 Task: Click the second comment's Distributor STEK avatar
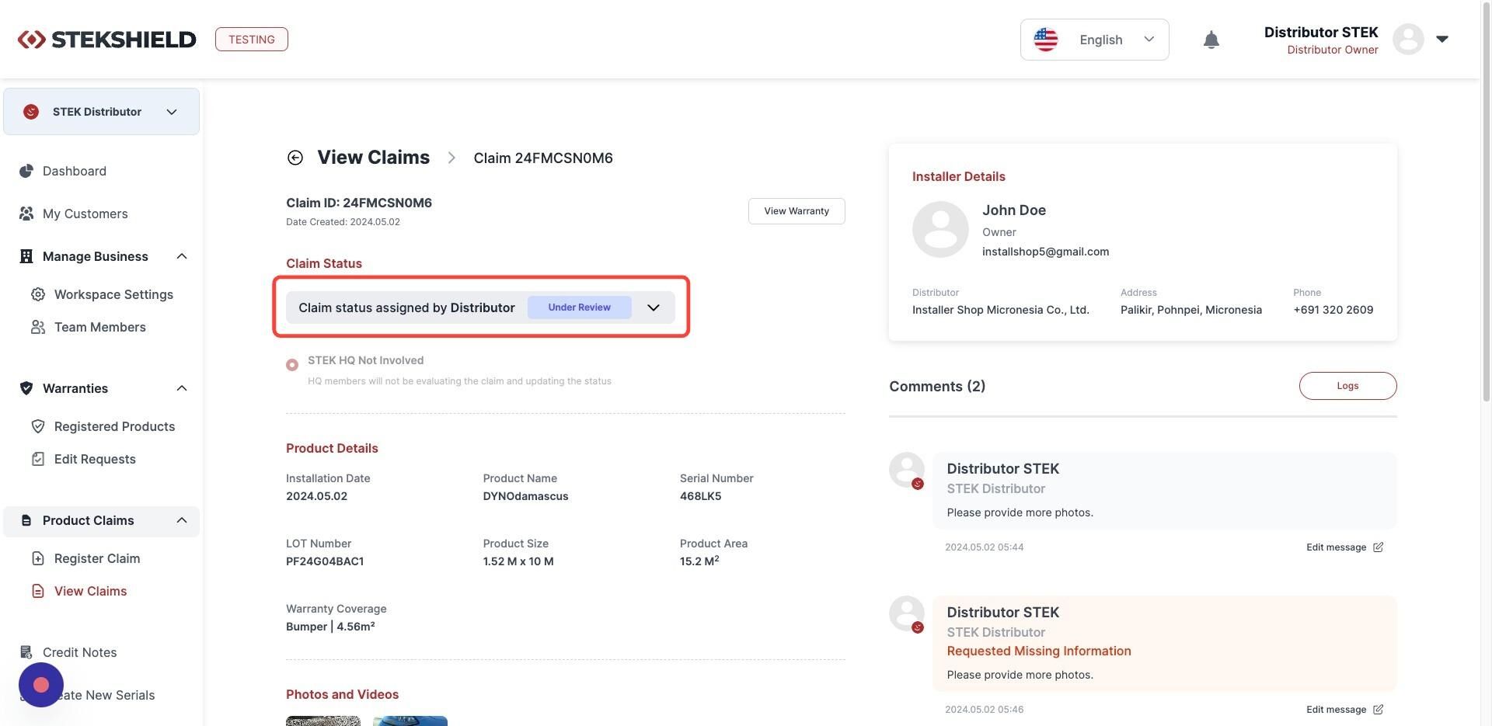tap(906, 613)
